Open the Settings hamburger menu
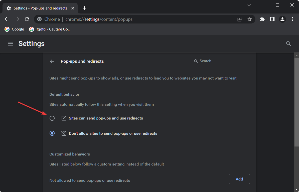 (x=11, y=43)
